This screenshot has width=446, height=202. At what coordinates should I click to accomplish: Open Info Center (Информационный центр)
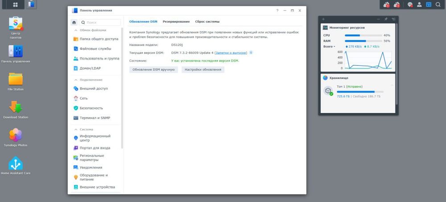click(x=96, y=138)
